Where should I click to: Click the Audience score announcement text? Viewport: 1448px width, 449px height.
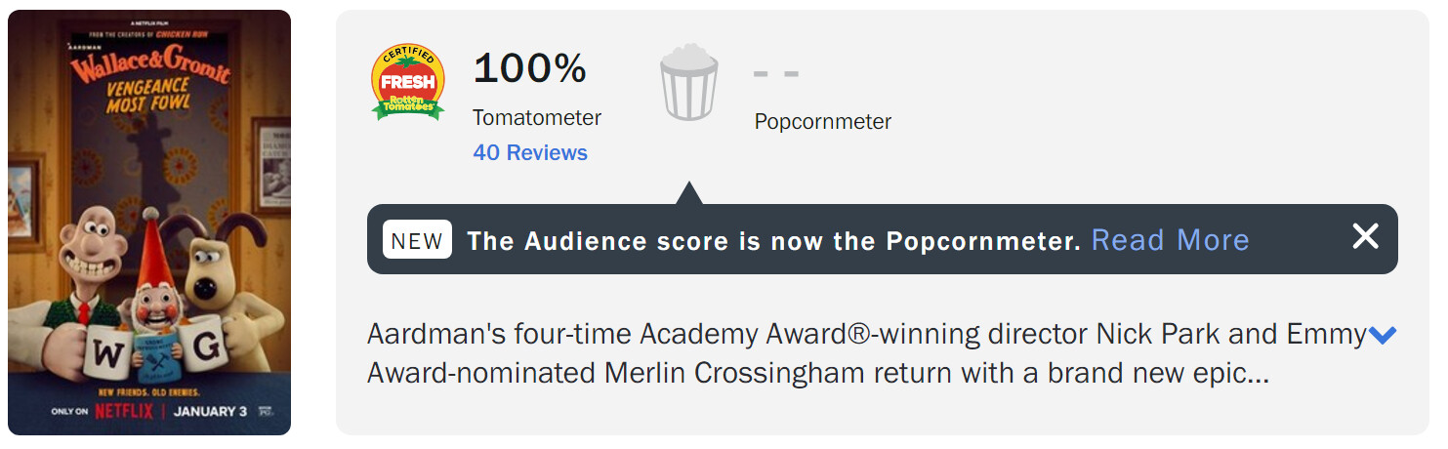(773, 241)
